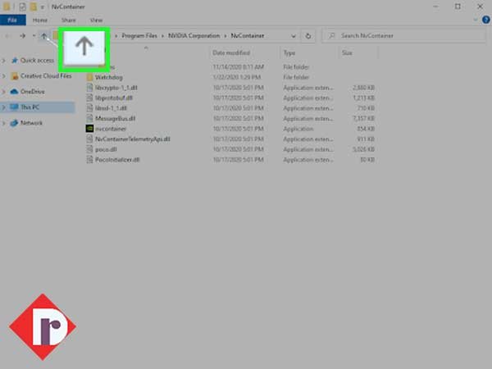Select the libssl-1_1.dll file icon

[89, 108]
